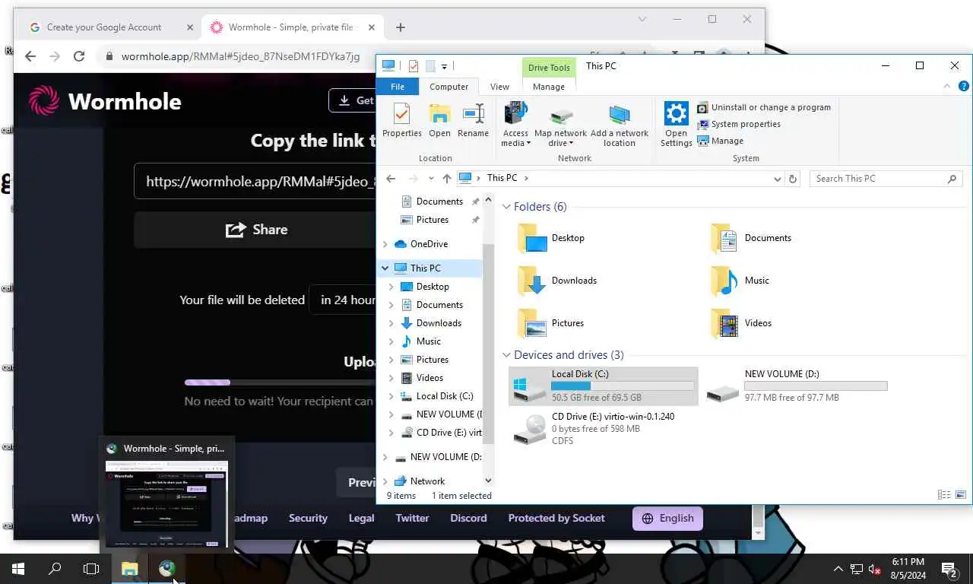Open pinned Documents in Quick access

point(439,202)
